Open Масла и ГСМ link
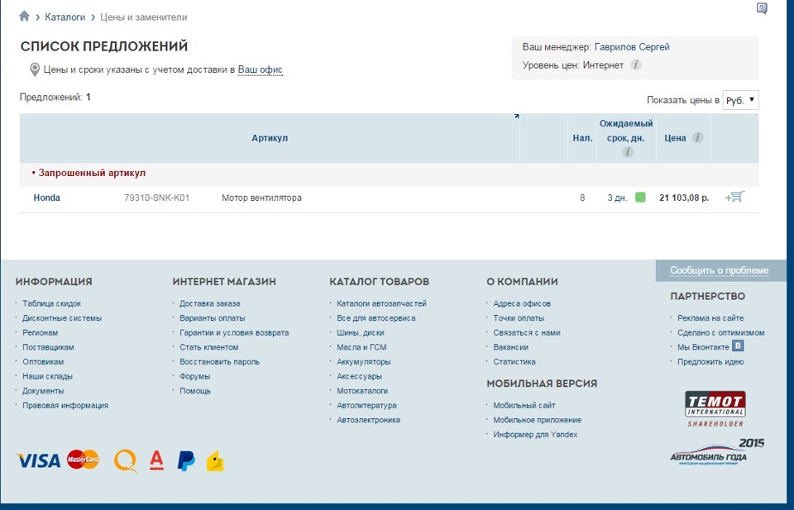This screenshot has height=510, width=794. click(x=361, y=348)
